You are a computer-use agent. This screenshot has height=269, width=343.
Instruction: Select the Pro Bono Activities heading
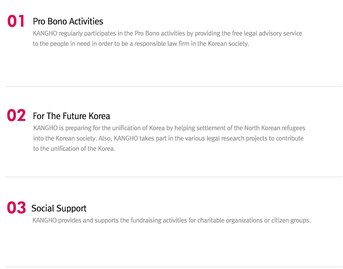coord(68,22)
